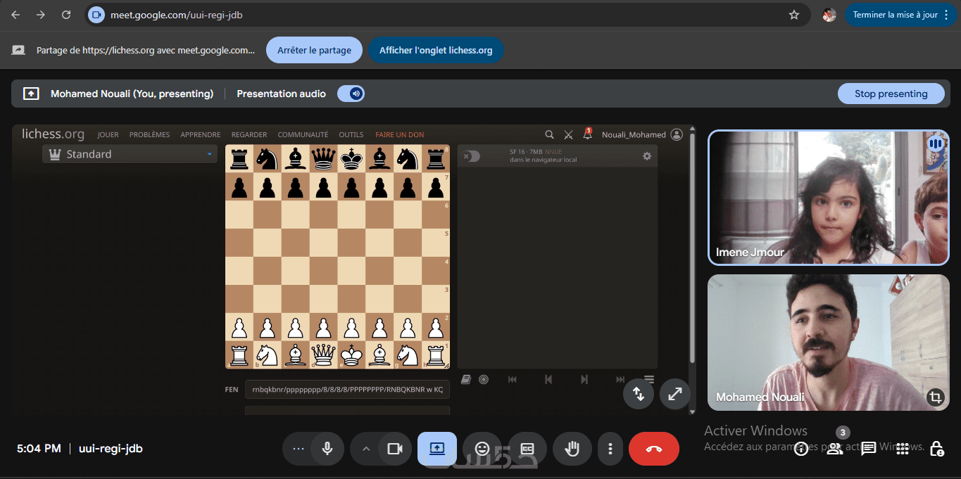Open lichess search magnifier

[550, 134]
